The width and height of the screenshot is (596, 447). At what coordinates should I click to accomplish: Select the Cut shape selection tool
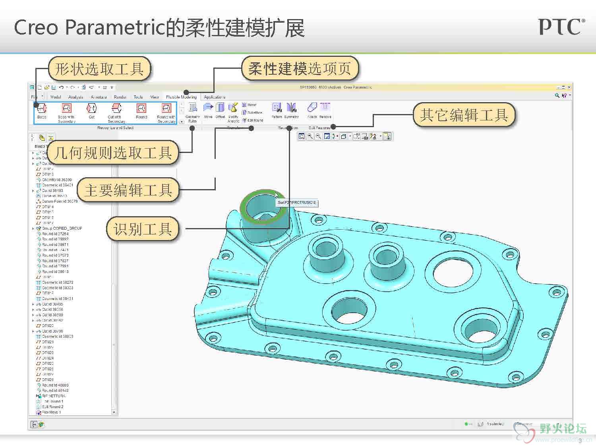(x=92, y=112)
